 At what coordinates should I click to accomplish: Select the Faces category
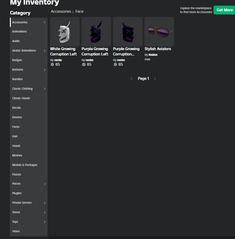coord(29,127)
